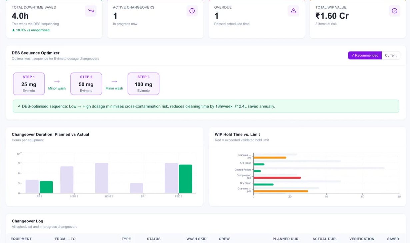Click the HSM 2 planned duration bar

pos(102,178)
